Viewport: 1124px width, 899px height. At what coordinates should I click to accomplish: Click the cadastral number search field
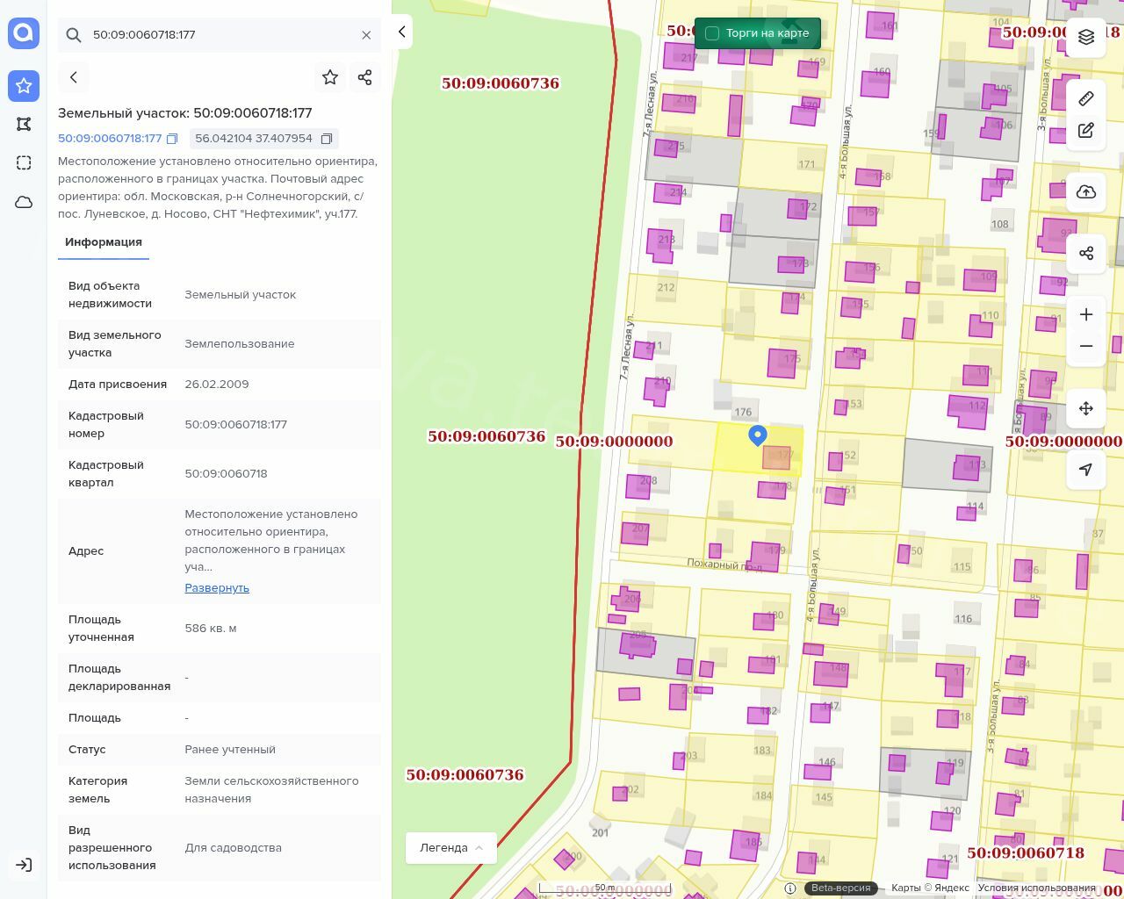(220, 35)
